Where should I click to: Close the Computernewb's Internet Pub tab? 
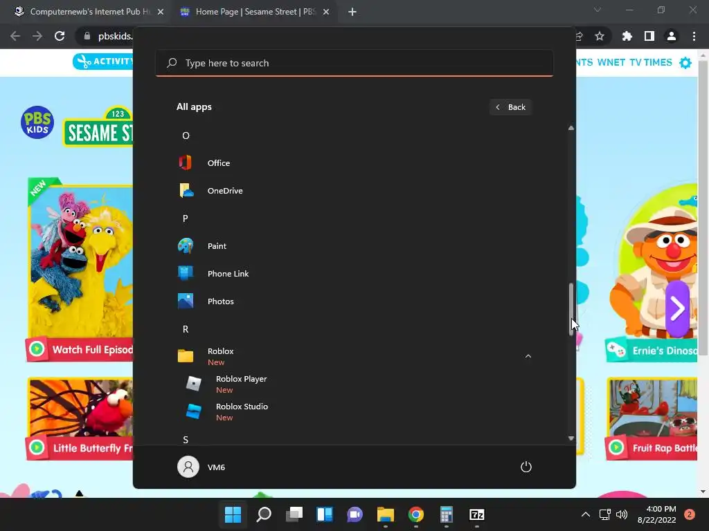161,12
